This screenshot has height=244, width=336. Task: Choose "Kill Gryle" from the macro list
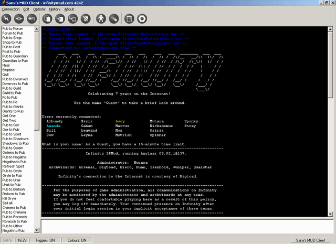(x=10, y=199)
